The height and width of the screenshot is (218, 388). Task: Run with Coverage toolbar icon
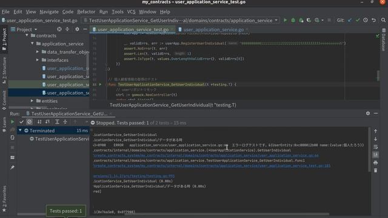301,20
